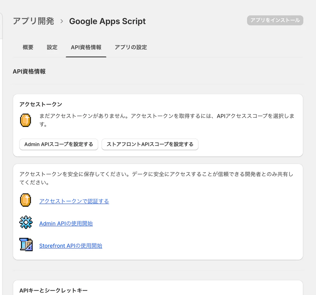
Task: Open the アクセストークンで認証する link
Action: (x=74, y=201)
